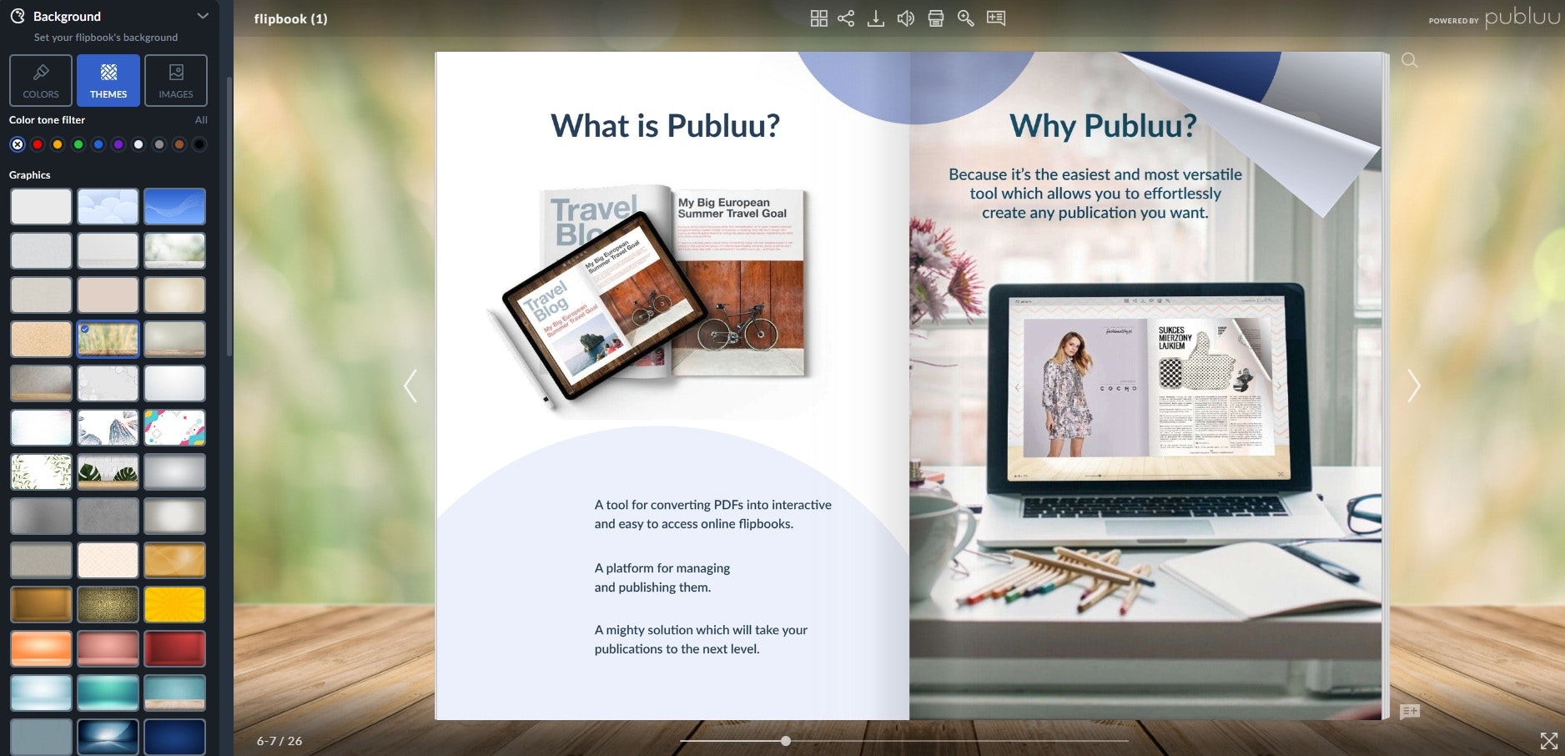This screenshot has width=1565, height=756.
Task: Select the blue wave background thumbnail
Action: coord(174,206)
